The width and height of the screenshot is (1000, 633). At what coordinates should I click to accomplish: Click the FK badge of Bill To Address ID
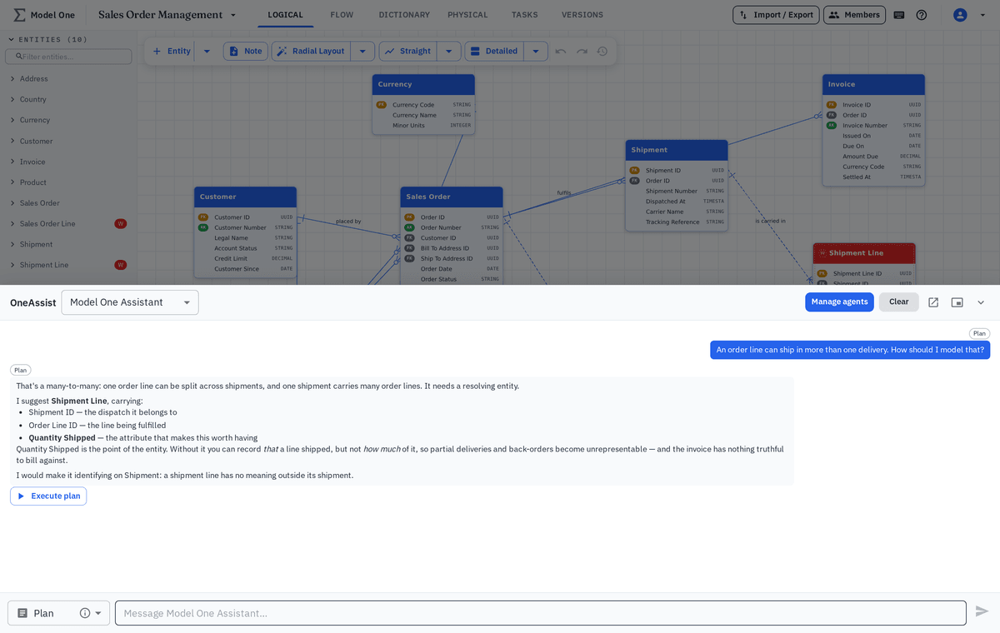pyautogui.click(x=409, y=248)
